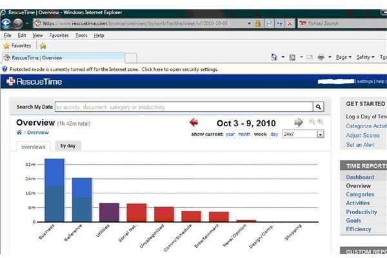Click the add-to-favorites-bar star icon
The width and height of the screenshot is (387, 258).
click(x=43, y=46)
